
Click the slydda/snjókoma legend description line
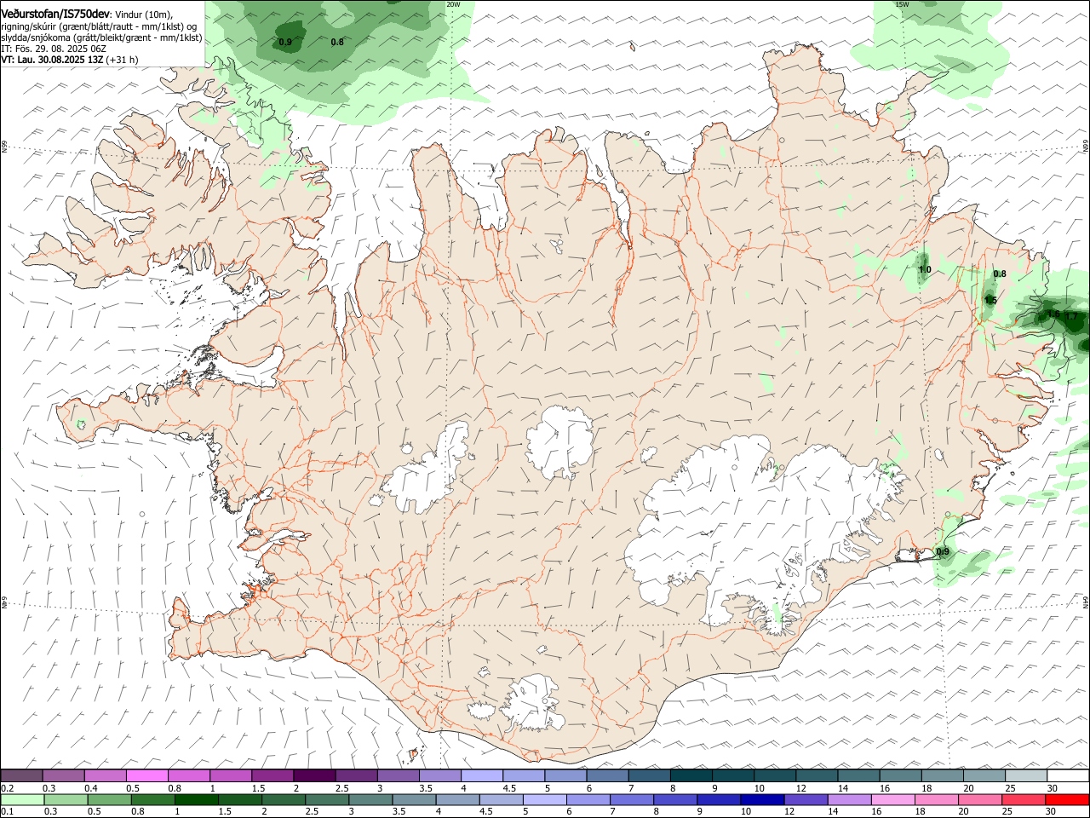coord(101,37)
